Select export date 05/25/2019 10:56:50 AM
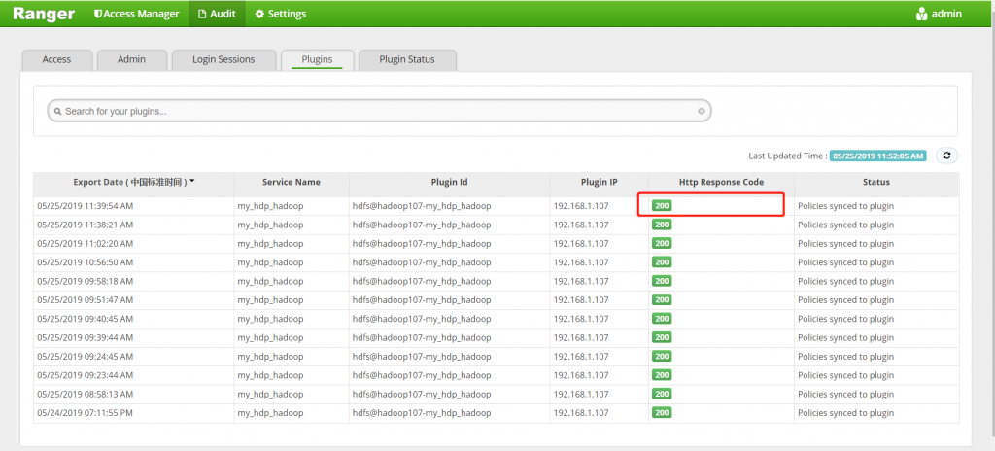This screenshot has width=995, height=451. click(x=86, y=262)
